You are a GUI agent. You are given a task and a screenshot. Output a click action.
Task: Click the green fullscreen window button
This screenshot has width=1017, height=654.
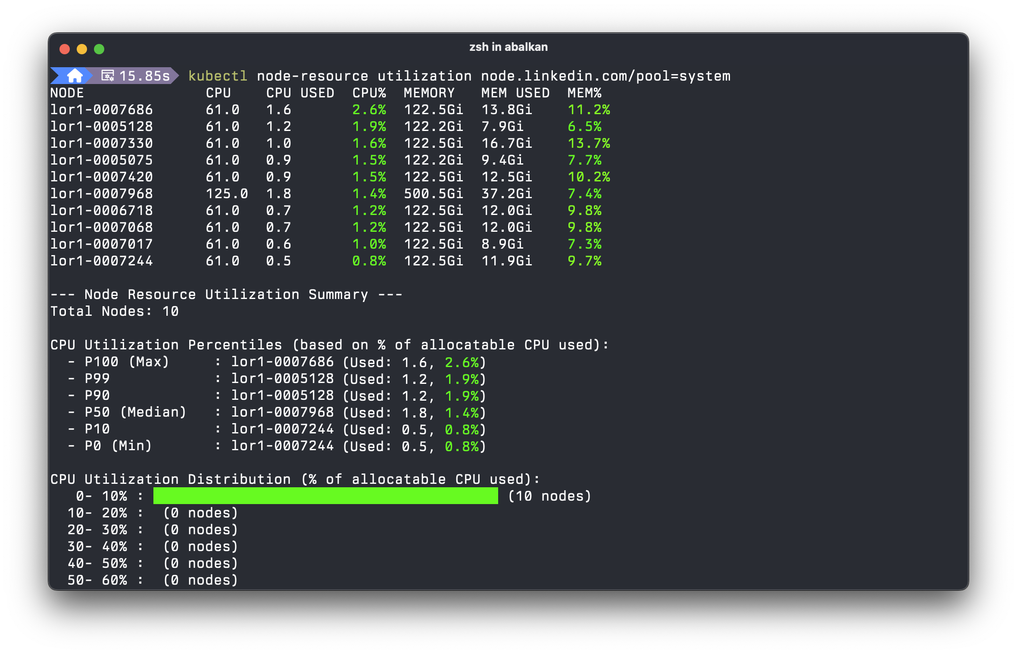[x=99, y=49]
